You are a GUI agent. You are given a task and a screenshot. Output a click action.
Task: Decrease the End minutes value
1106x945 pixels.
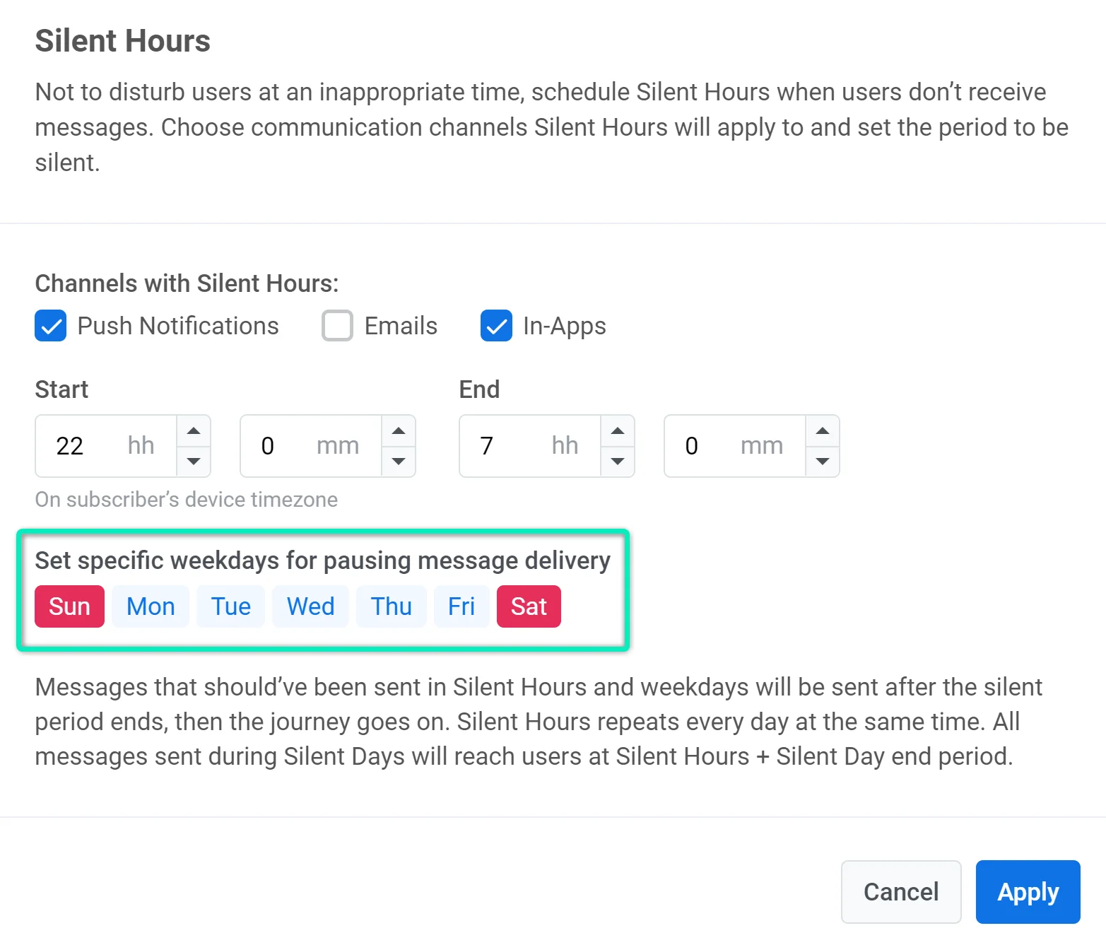(823, 462)
